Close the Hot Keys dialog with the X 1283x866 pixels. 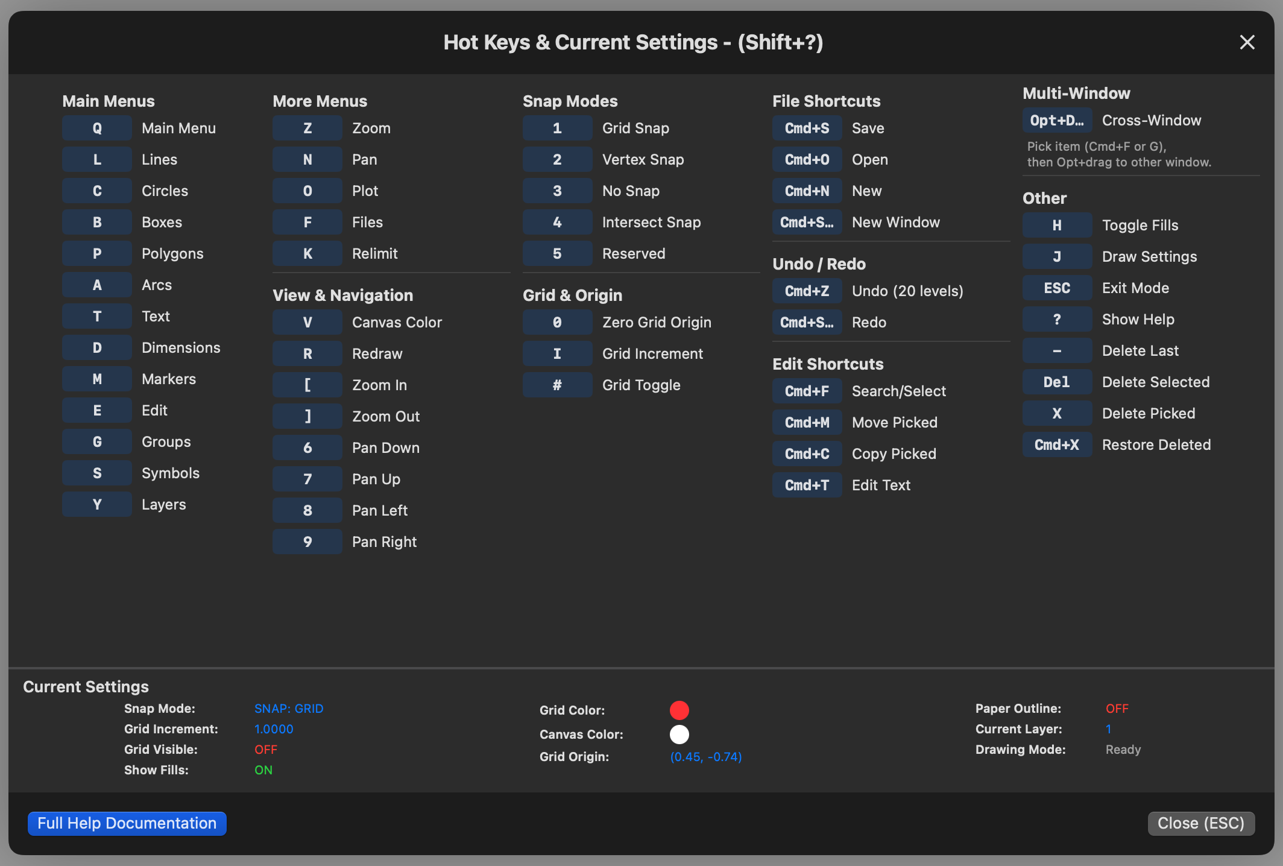point(1247,42)
